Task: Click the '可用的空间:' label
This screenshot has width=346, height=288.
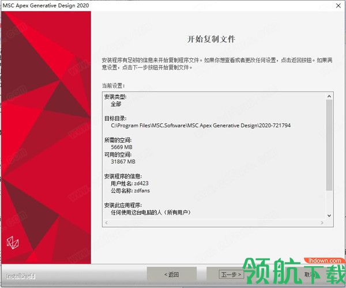Action: [118, 154]
